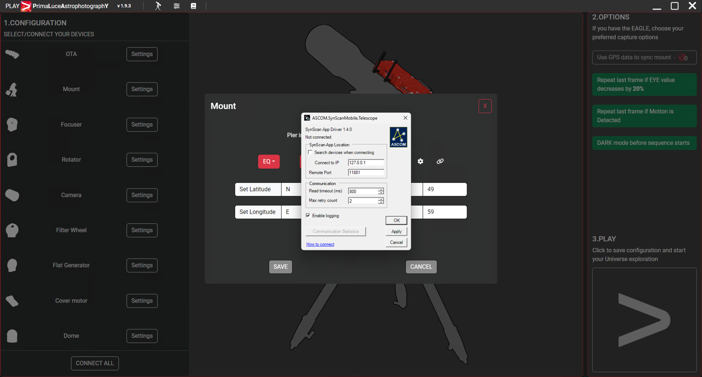Click Cancel in ASCOM dialog

[x=396, y=242]
